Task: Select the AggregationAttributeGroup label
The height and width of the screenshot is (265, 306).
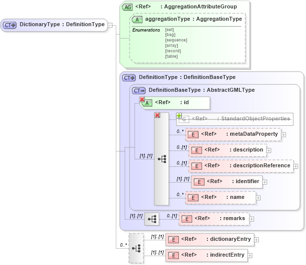Action: 201,6
